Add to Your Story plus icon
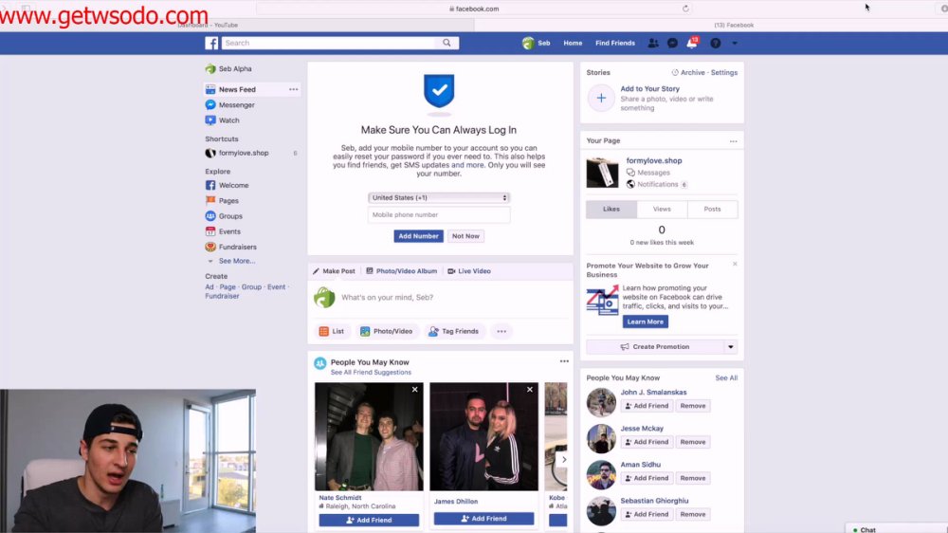 (601, 98)
